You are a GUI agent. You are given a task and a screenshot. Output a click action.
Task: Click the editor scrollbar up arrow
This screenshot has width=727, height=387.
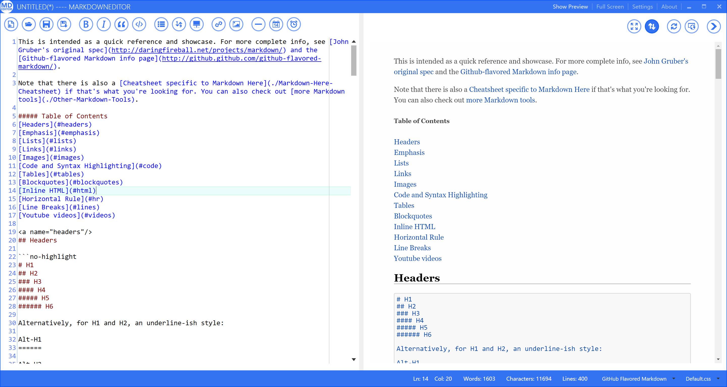point(354,42)
